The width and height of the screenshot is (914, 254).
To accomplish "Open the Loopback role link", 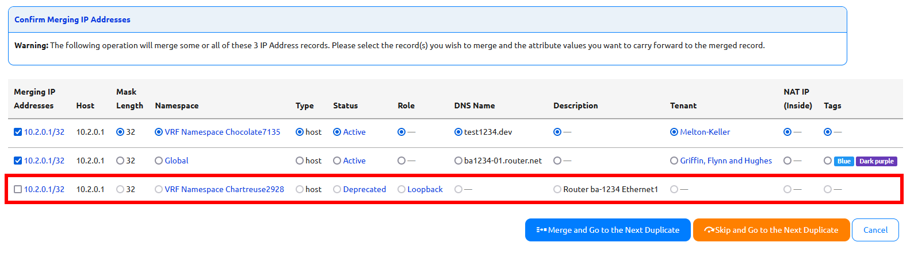I will pos(425,189).
